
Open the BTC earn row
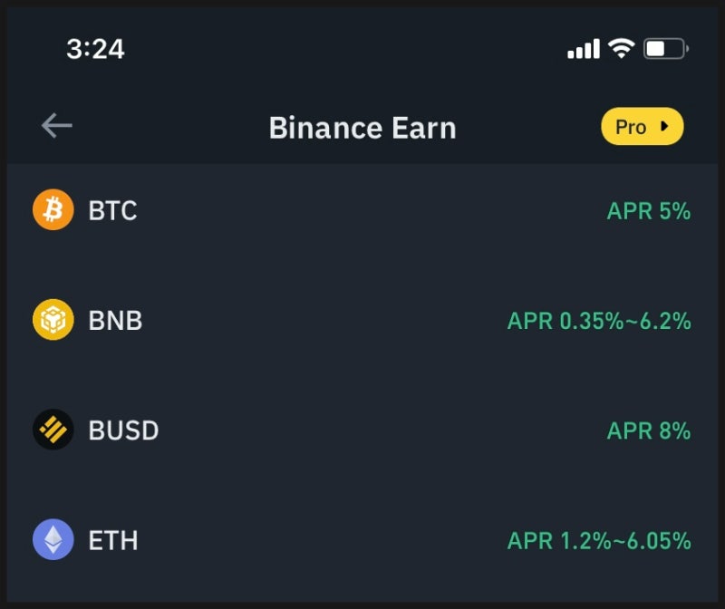362,210
